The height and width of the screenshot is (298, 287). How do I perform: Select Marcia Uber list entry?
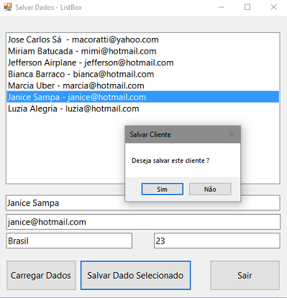click(x=143, y=85)
